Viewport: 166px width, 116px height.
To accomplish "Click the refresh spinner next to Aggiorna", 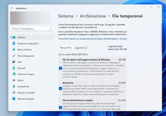I will coord(86,48).
